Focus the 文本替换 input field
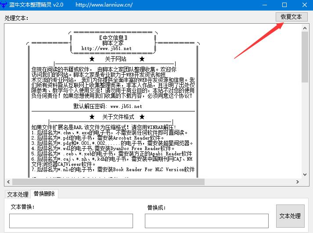313x233 pixels. [71, 221]
